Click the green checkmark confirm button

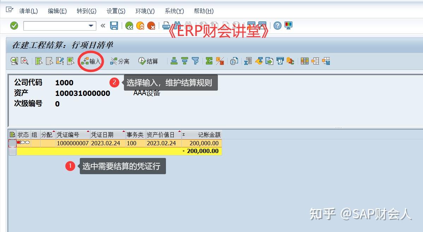14,25
